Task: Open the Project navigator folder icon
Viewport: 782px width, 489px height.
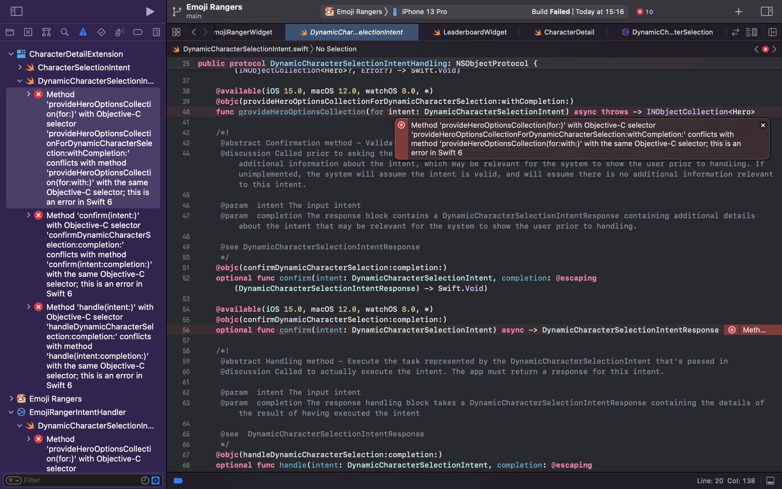Action: tap(10, 32)
